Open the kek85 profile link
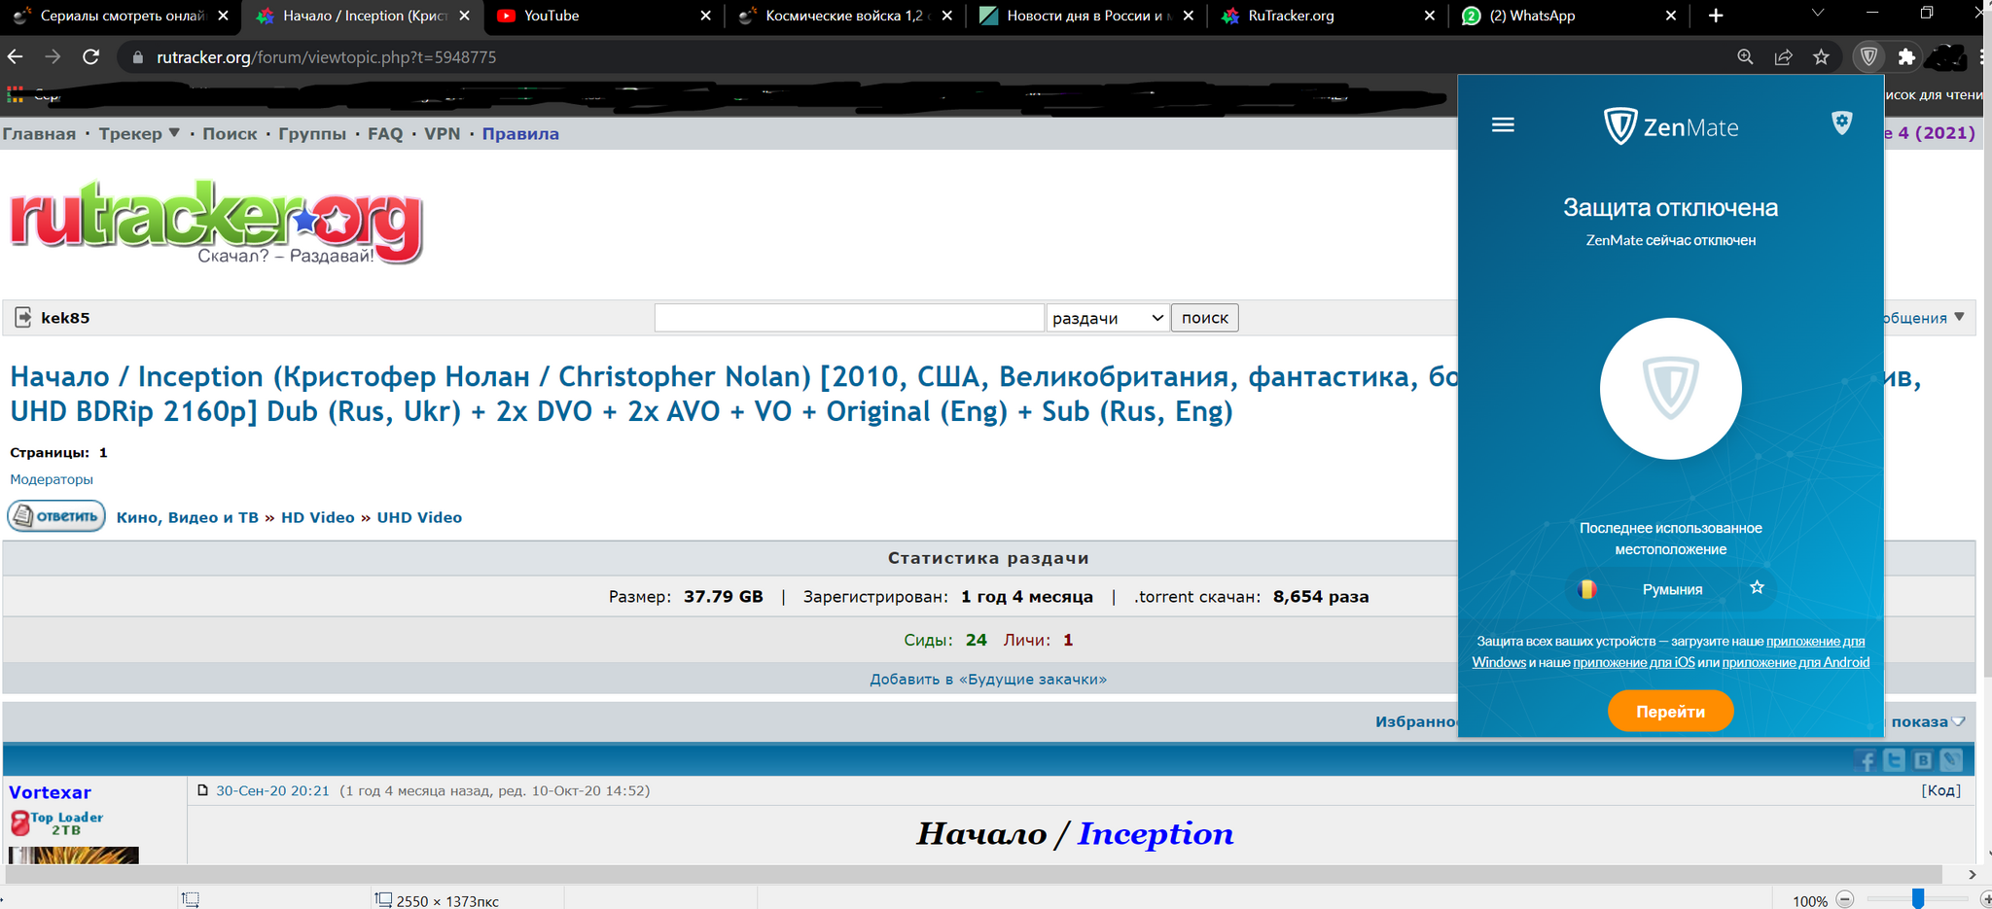The height and width of the screenshot is (909, 1992). coord(65,318)
